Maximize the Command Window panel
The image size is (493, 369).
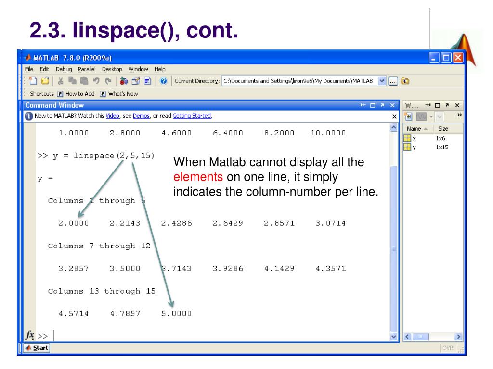pyautogui.click(x=373, y=105)
